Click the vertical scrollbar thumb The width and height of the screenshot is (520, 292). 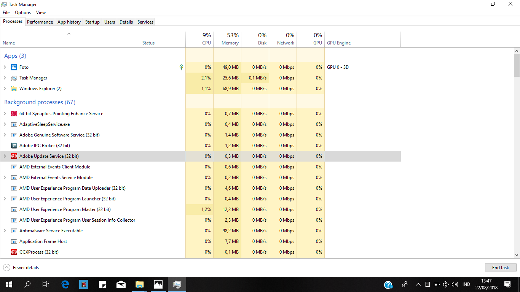(x=517, y=65)
